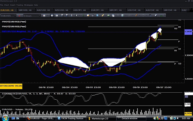This screenshot has width=193, height=121.
Task: Click the red indicator icon beside the symbol box
Action: tap(19, 15)
